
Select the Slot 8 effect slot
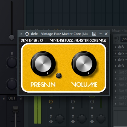point(120,91)
